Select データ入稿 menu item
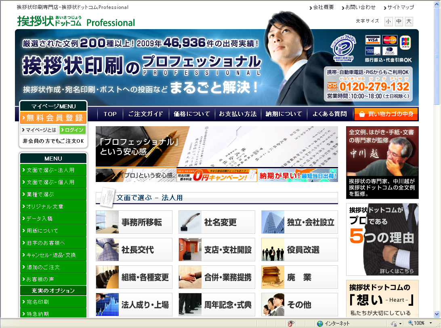Image resolution: width=441 pixels, height=328 pixels. pyautogui.click(x=53, y=218)
